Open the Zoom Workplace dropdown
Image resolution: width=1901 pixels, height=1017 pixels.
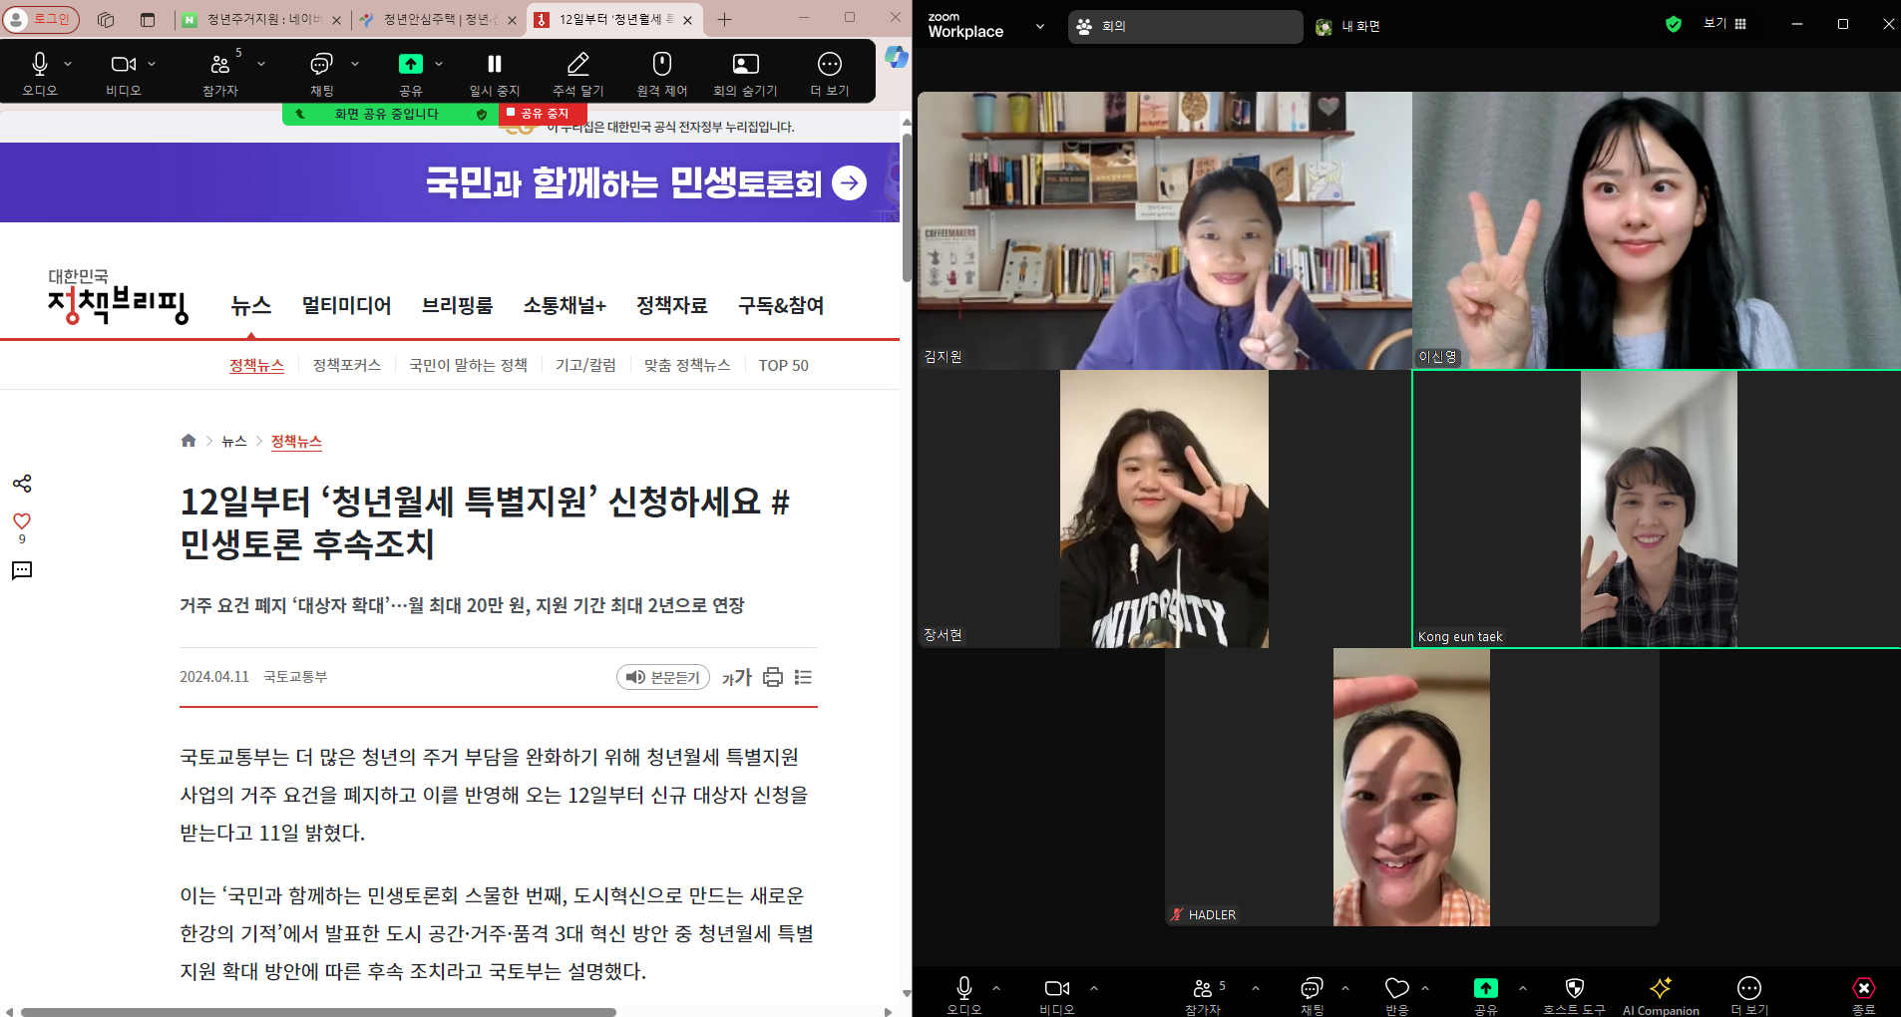(1040, 26)
